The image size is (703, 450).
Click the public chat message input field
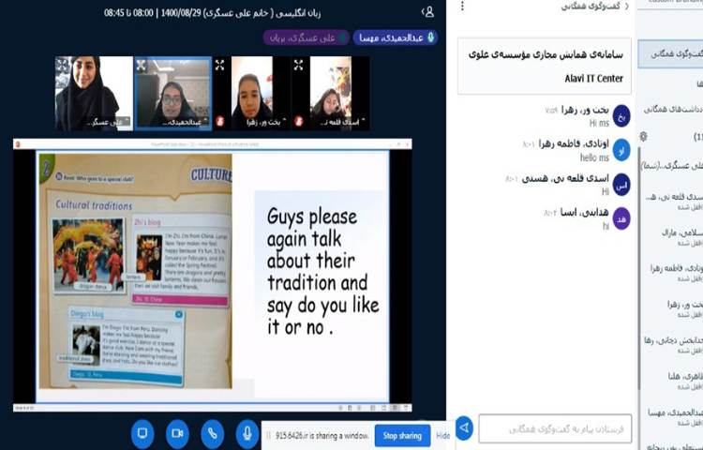555,429
